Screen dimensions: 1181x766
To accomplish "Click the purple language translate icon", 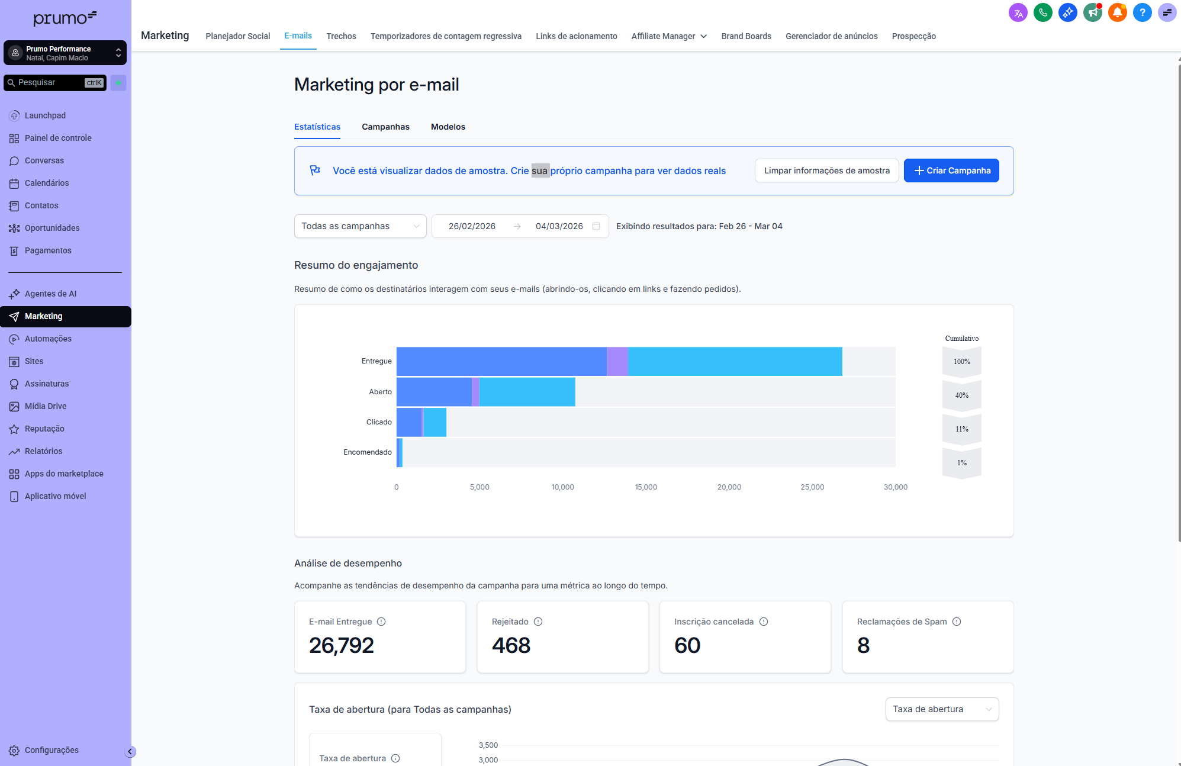I will point(1018,12).
